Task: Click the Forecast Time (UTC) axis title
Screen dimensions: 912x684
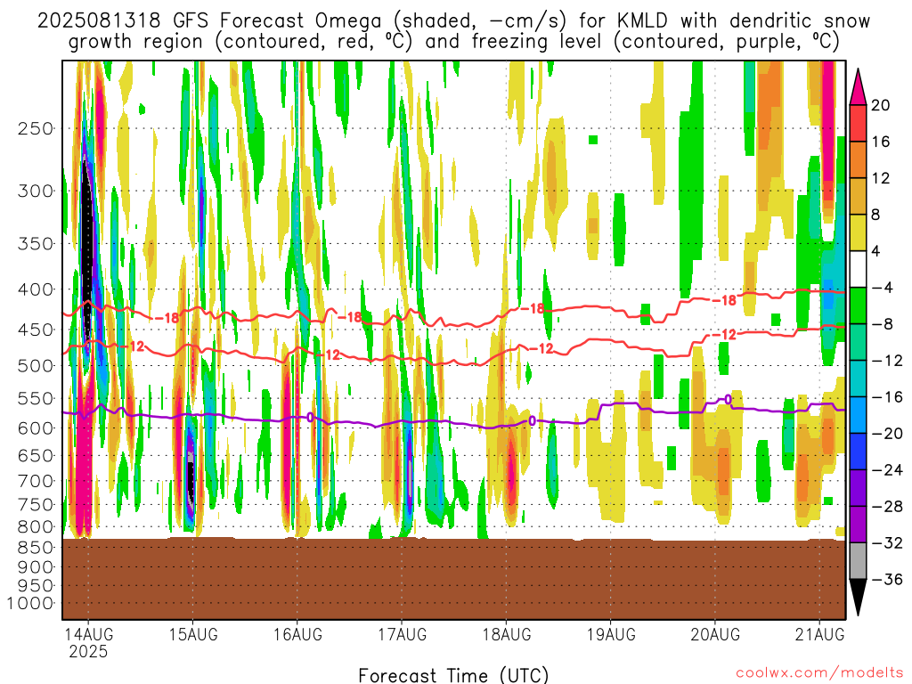Action: click(453, 675)
